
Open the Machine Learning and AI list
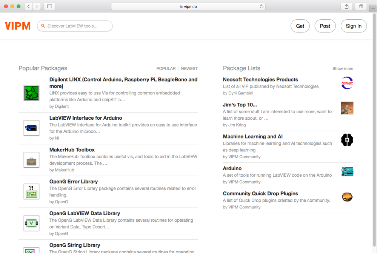[253, 136]
